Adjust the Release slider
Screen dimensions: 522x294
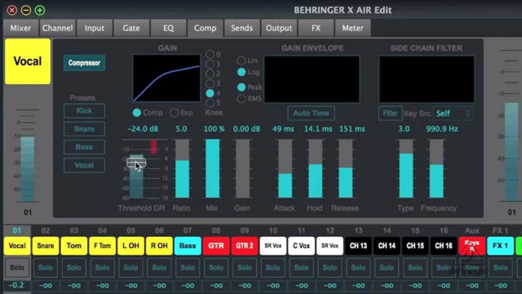tap(345, 169)
